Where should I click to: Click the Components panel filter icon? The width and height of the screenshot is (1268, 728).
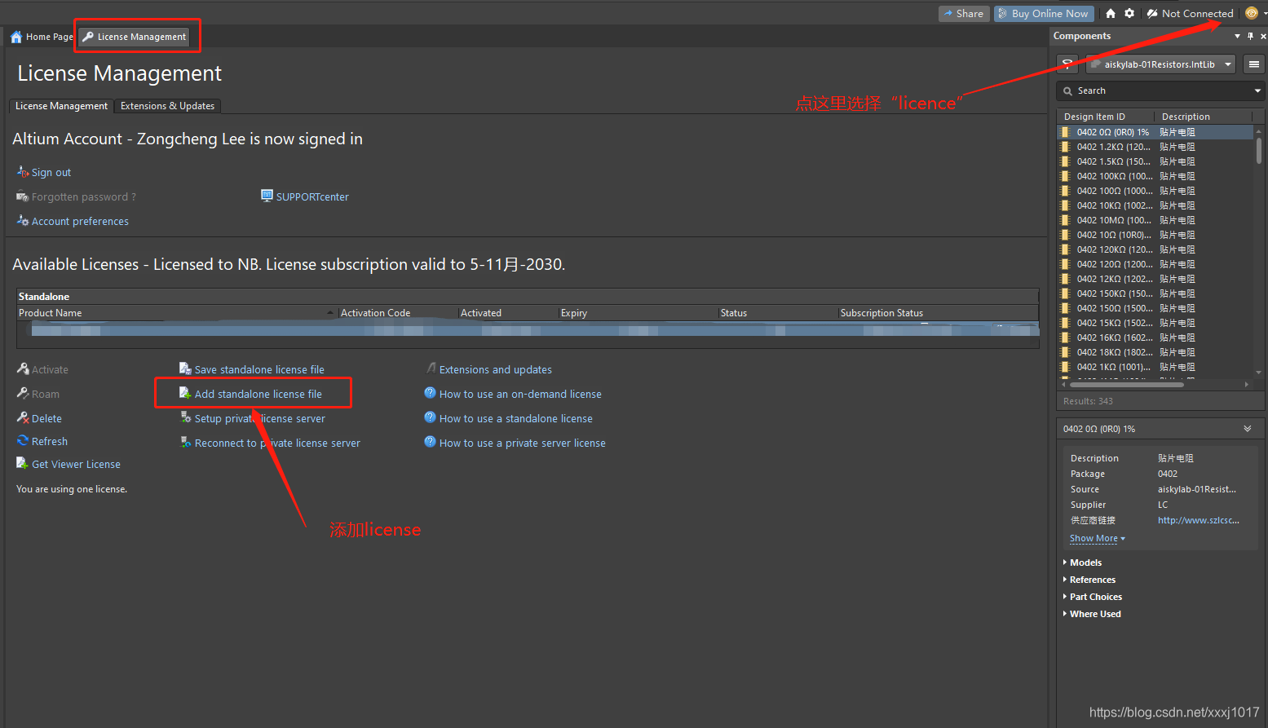tap(1067, 64)
